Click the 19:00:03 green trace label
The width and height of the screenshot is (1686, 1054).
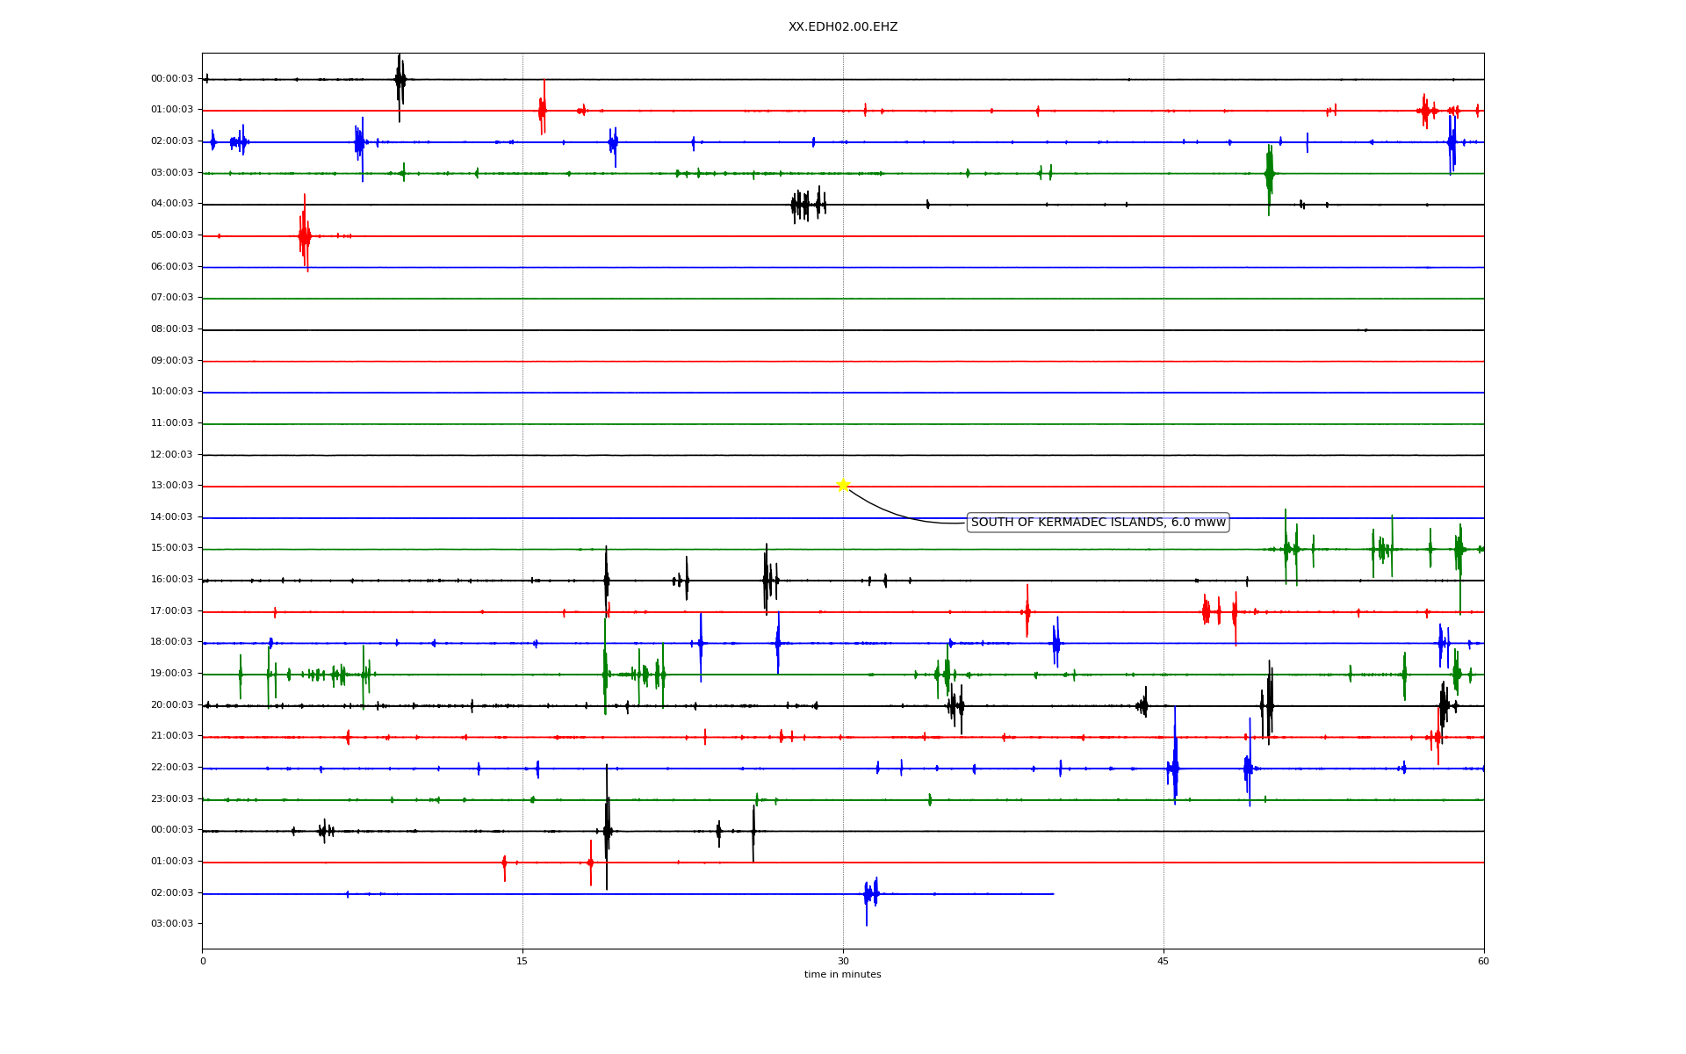click(x=171, y=674)
